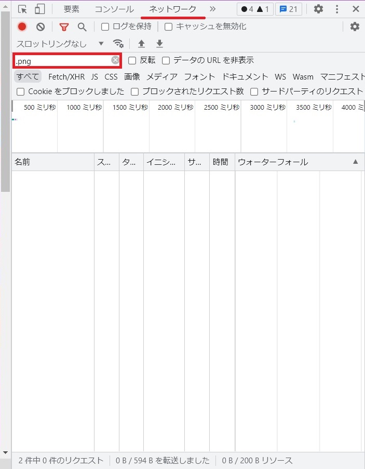This screenshot has width=365, height=469.
Task: Toggle the device toolbar icon
Action: click(40, 9)
